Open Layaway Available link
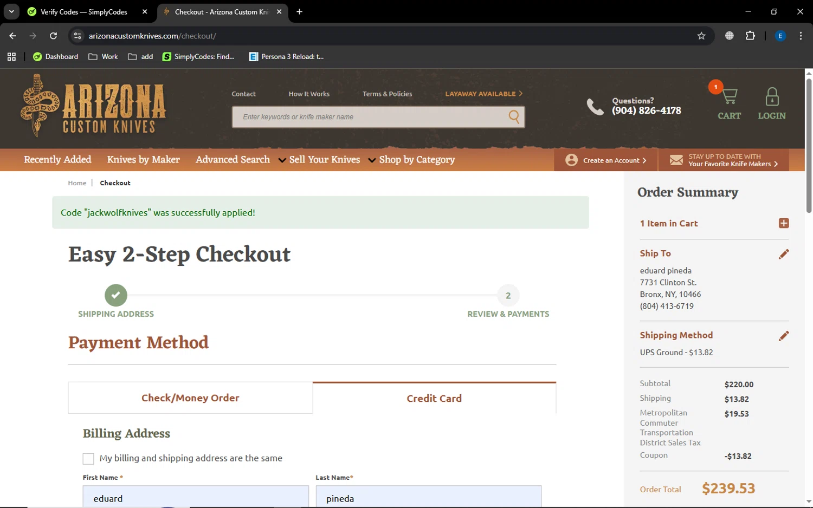The image size is (813, 508). [484, 94]
